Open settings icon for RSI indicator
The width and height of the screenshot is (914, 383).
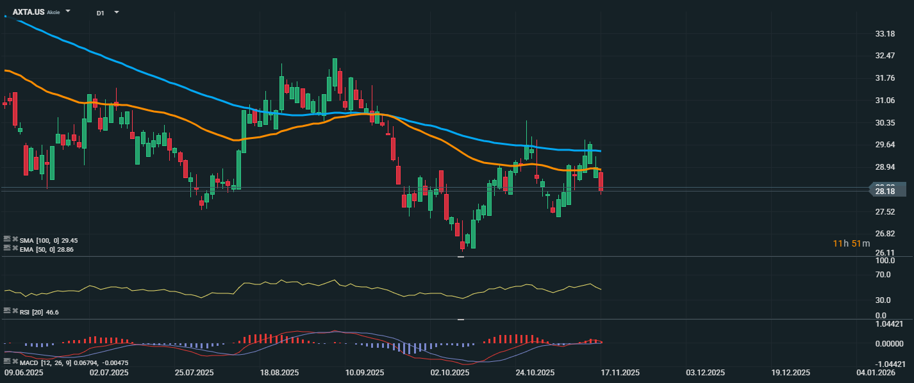[7, 311]
